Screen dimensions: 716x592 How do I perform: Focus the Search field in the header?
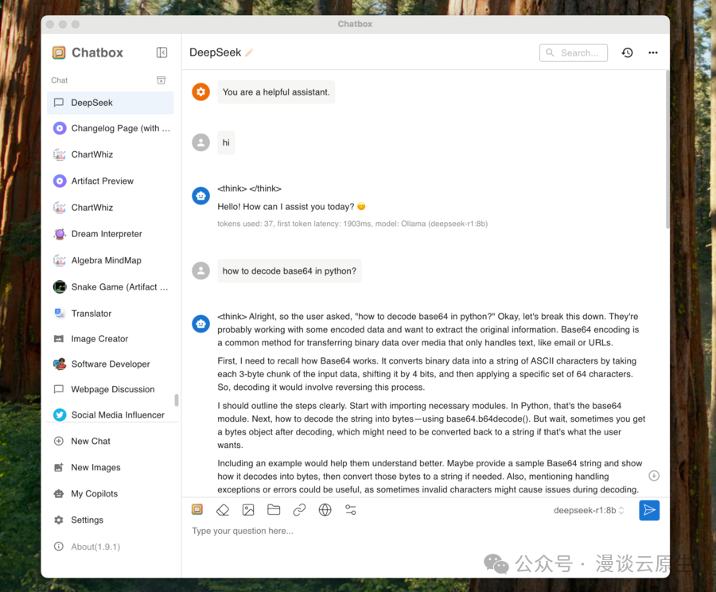point(574,53)
